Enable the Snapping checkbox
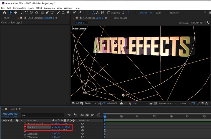 coord(109,13)
